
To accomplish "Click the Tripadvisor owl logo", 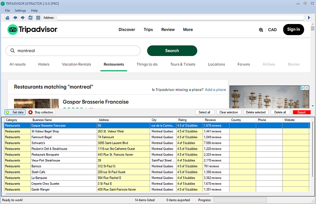I will coord(13,30).
